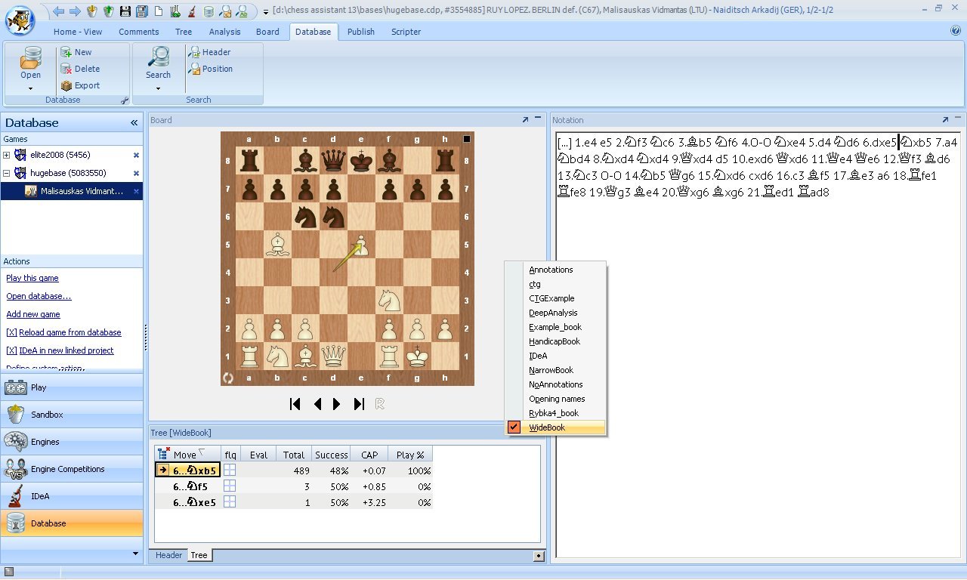Open the Add new game link
This screenshot has width=967, height=580.
pos(32,314)
